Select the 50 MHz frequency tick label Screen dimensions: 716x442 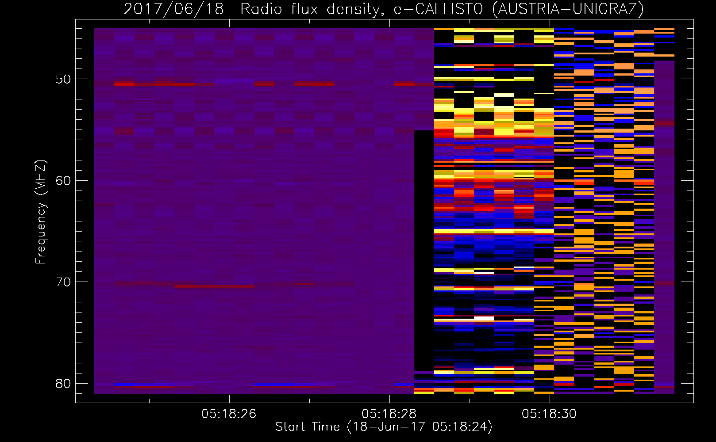pos(63,79)
